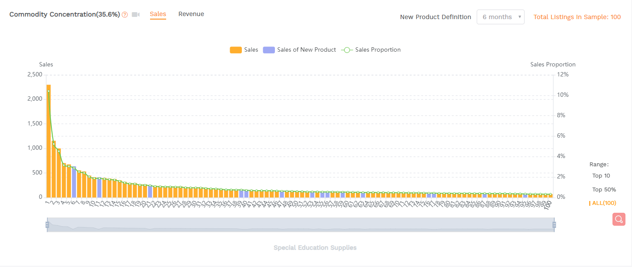632x267 pixels.
Task: Open the 6 months dropdown
Action: coord(497,17)
